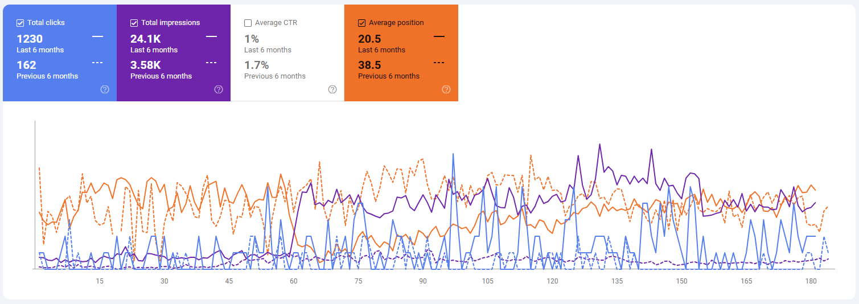
Task: Click the 20.5 average position value
Action: (x=369, y=39)
